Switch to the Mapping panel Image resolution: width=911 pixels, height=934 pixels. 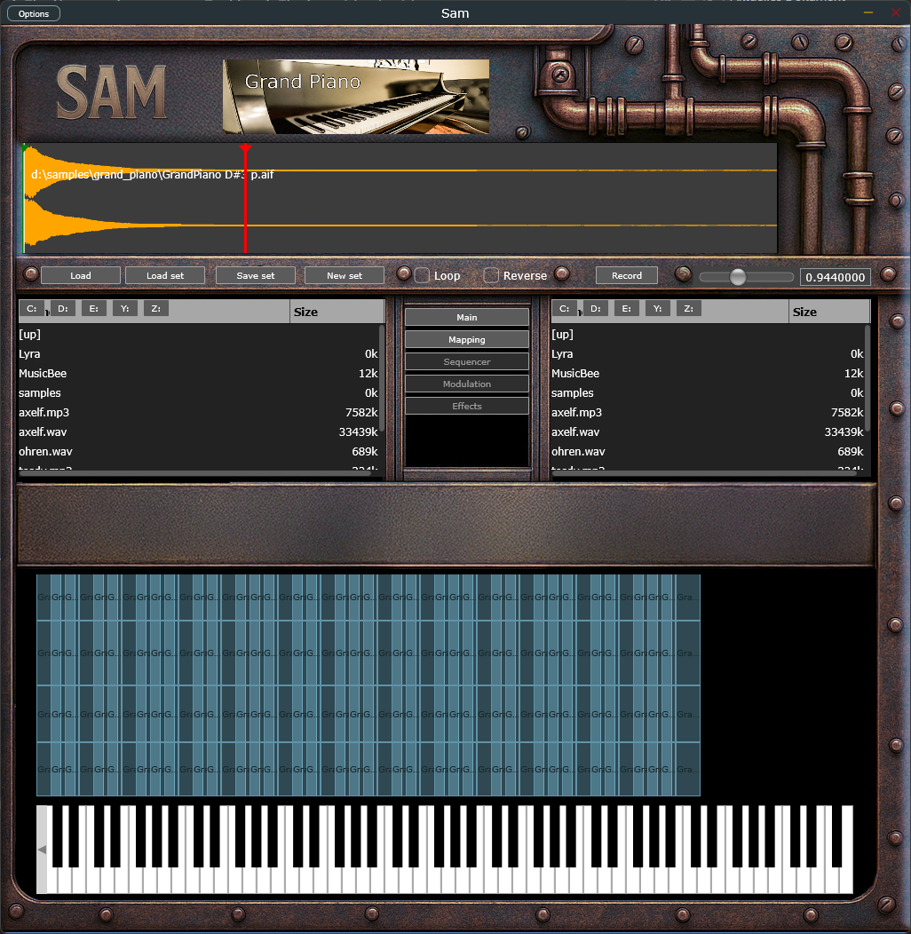pyautogui.click(x=466, y=339)
